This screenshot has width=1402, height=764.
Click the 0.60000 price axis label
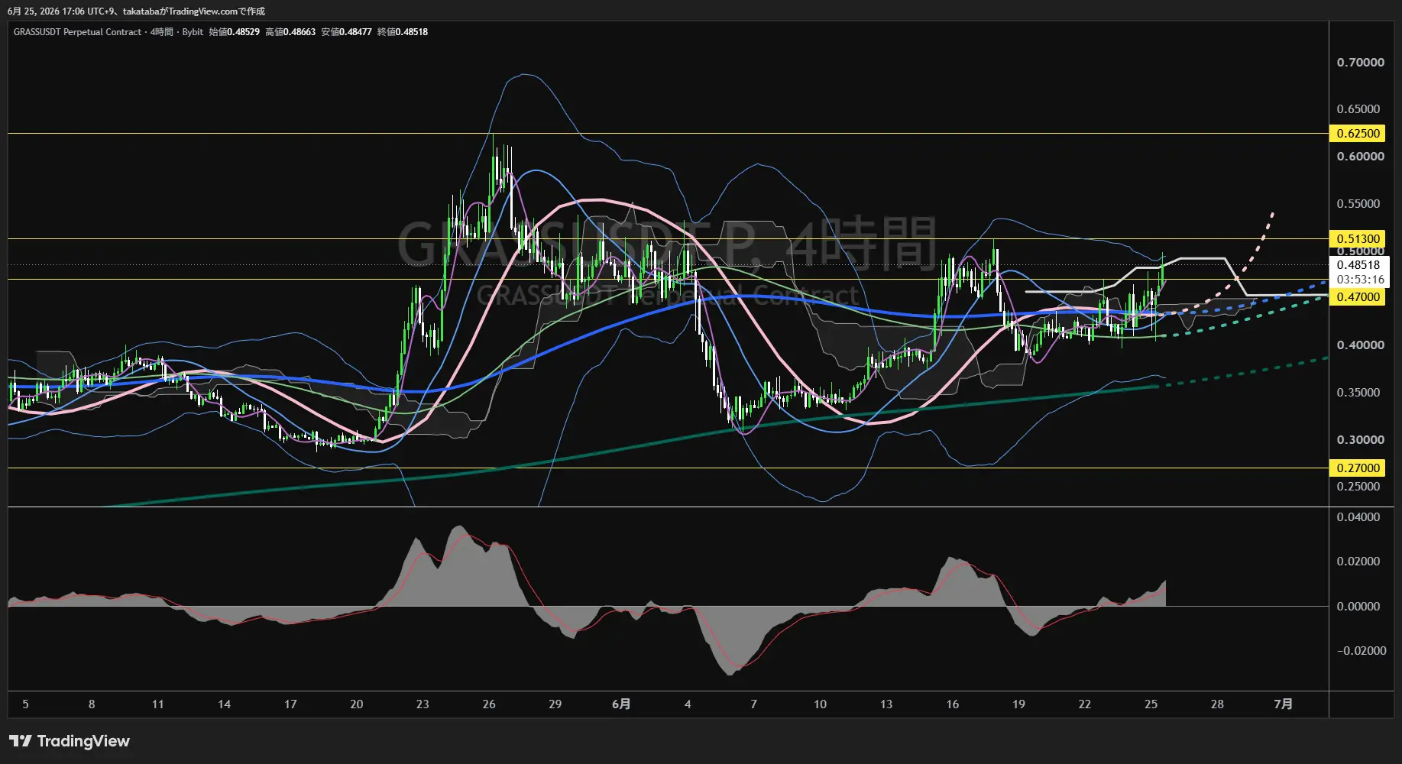pyautogui.click(x=1361, y=157)
